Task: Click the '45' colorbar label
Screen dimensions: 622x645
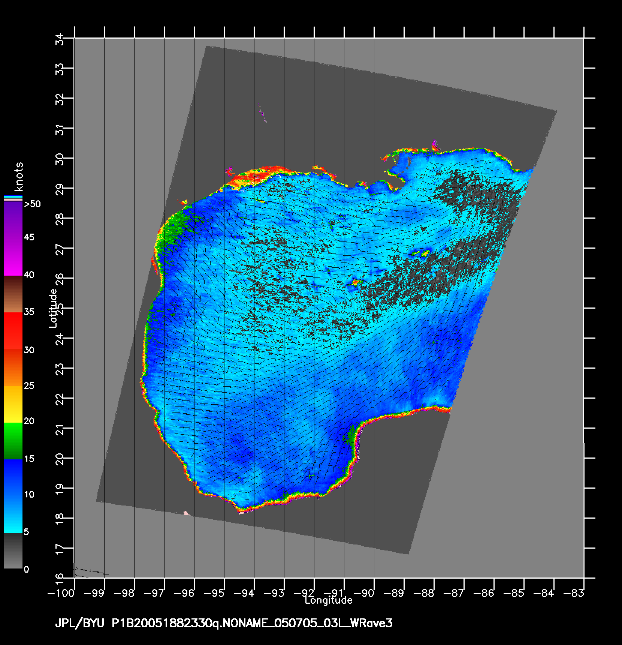Action: [29, 237]
